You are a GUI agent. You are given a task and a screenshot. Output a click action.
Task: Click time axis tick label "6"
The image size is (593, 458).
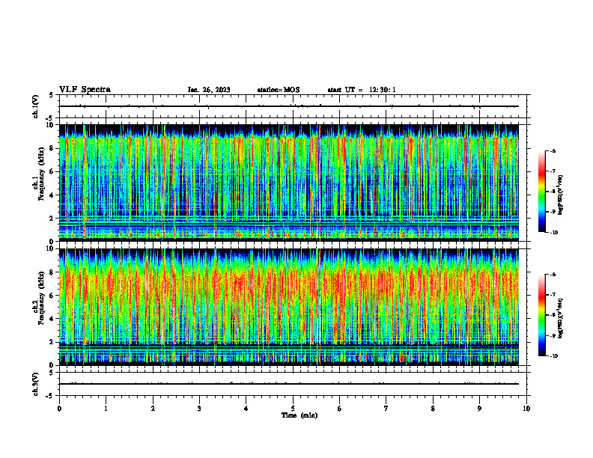tap(340, 409)
